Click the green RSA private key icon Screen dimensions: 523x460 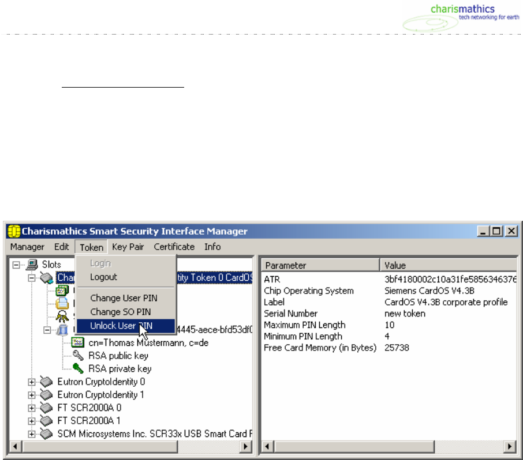(x=78, y=368)
